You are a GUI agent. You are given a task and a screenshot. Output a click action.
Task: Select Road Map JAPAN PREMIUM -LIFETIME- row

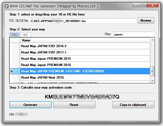point(85,71)
